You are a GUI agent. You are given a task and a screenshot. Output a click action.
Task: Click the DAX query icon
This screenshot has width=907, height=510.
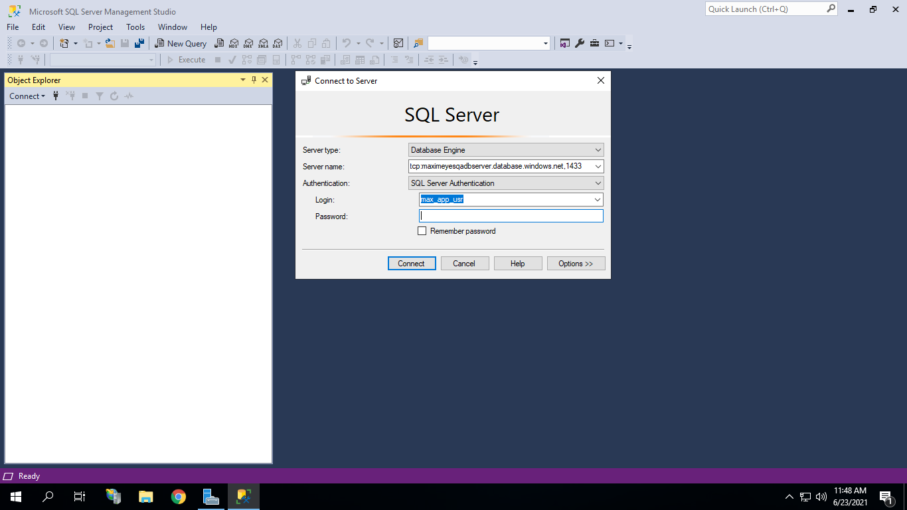click(278, 43)
